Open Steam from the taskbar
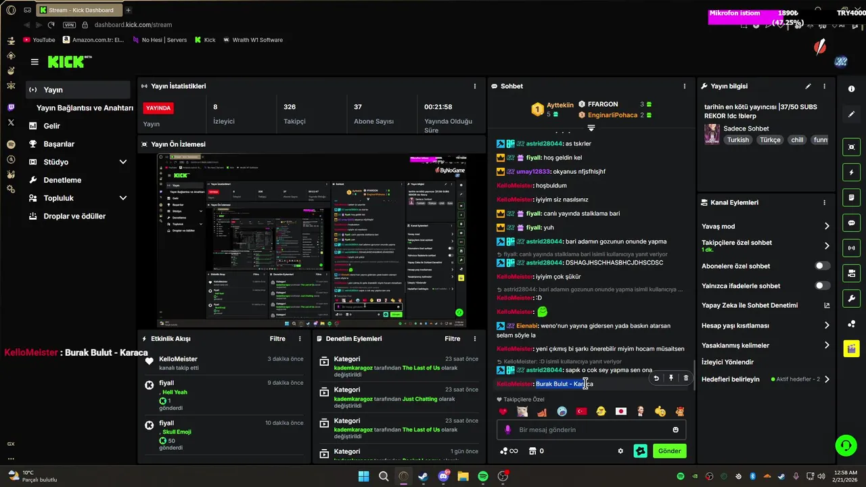Screen dimensions: 866x487 (424, 476)
